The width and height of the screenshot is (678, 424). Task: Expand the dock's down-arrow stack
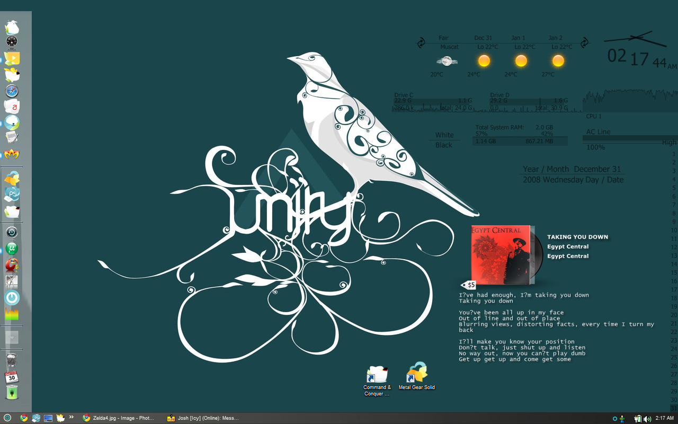[x=12, y=337]
